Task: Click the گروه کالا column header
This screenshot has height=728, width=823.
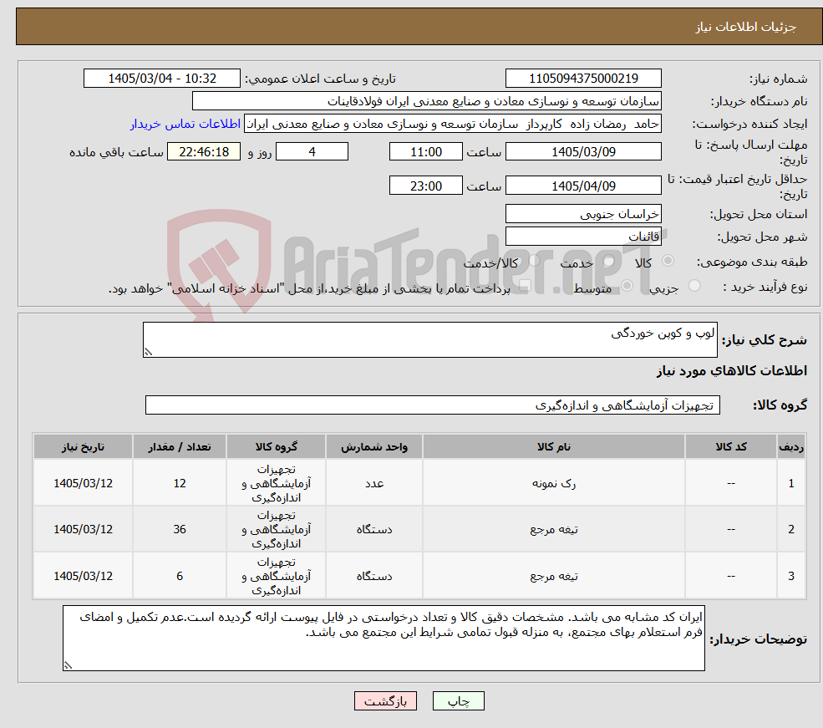Action: click(x=276, y=446)
